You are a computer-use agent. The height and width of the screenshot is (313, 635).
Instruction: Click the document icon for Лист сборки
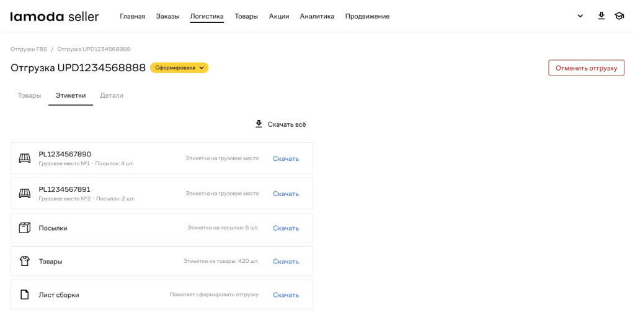25,294
